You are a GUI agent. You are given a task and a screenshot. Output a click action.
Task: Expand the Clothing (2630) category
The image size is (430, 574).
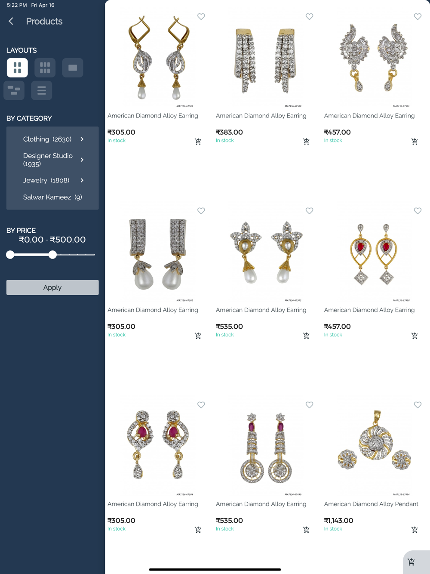tap(52, 139)
